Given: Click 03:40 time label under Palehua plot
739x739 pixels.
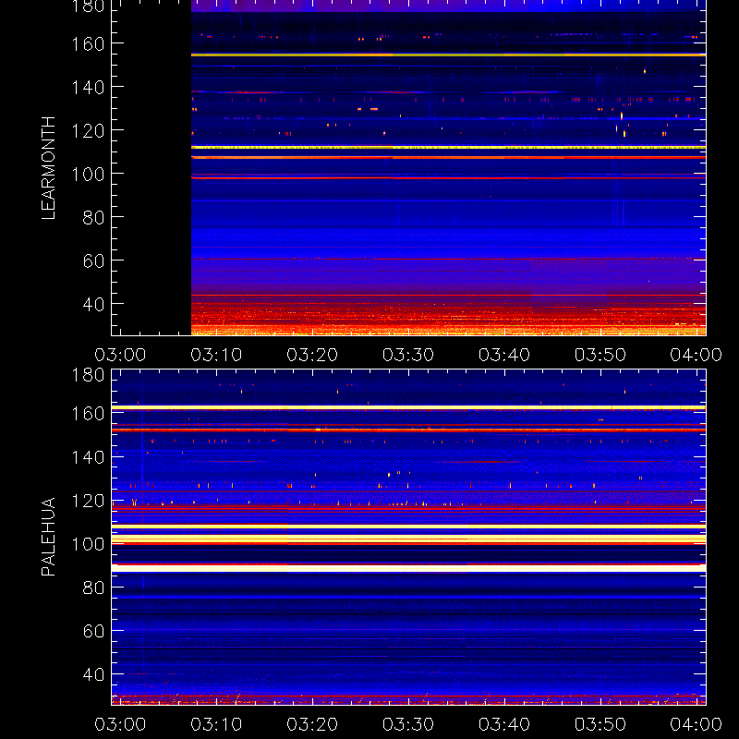Looking at the screenshot, I should pyautogui.click(x=504, y=724).
